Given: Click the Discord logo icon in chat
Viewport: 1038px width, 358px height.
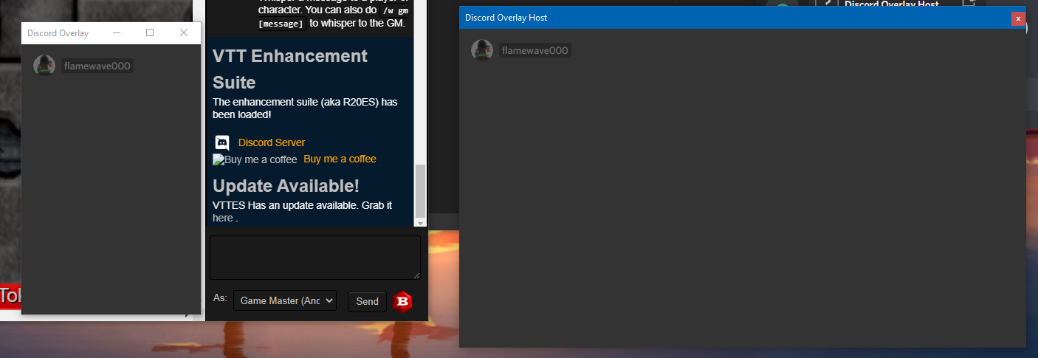Looking at the screenshot, I should [222, 142].
